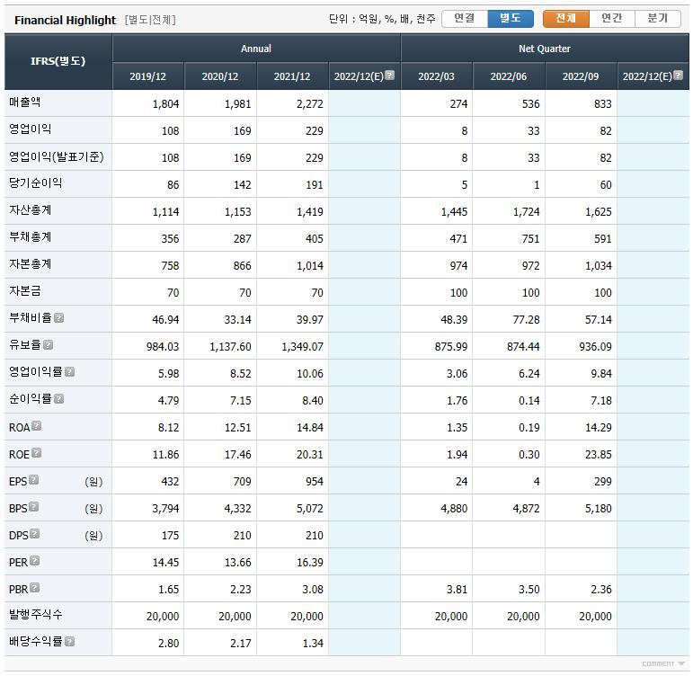693x676 pixels.
Task: Click the 2021/12 column header
Action: tap(292, 76)
